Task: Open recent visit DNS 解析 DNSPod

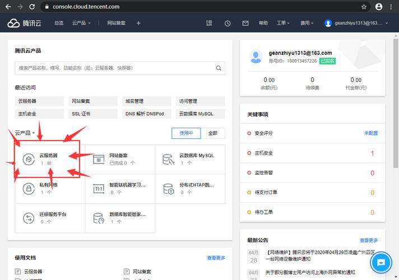Action: (147, 114)
